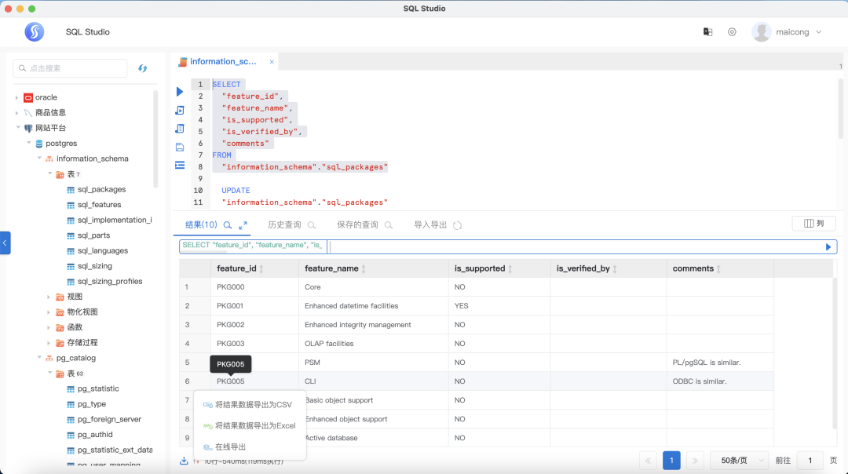Click the explain plan document icon
The width and height of the screenshot is (848, 474).
[x=180, y=129]
